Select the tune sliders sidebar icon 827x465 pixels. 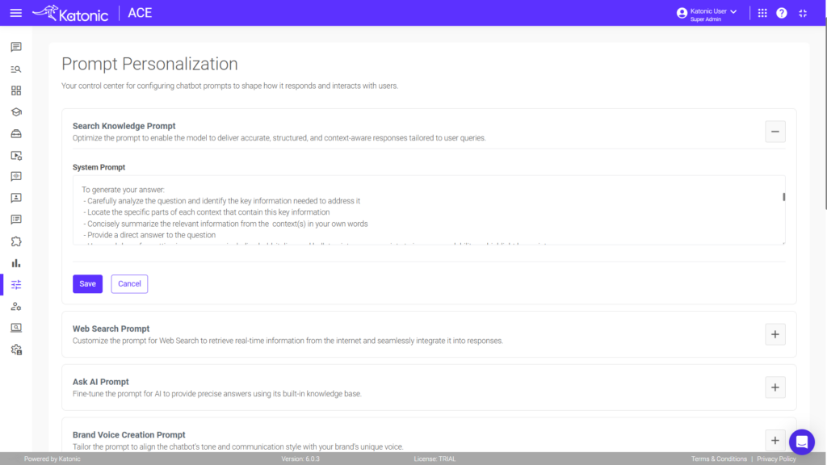click(x=16, y=285)
